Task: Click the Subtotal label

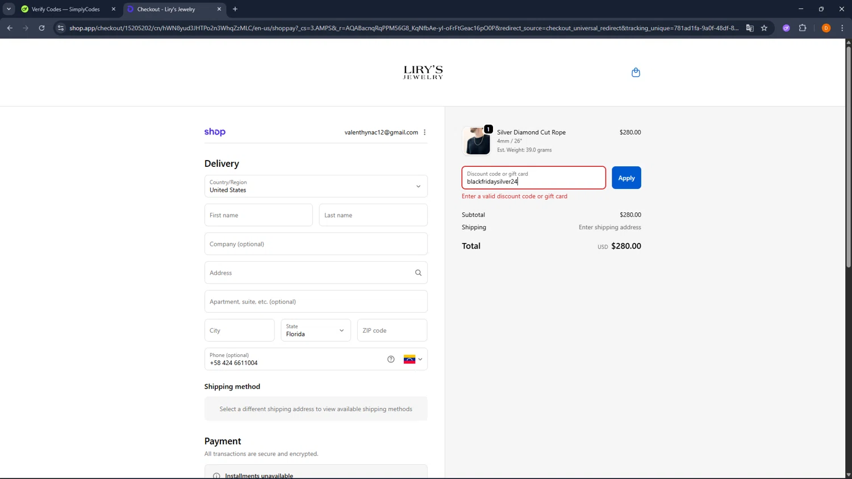Action: (473, 215)
